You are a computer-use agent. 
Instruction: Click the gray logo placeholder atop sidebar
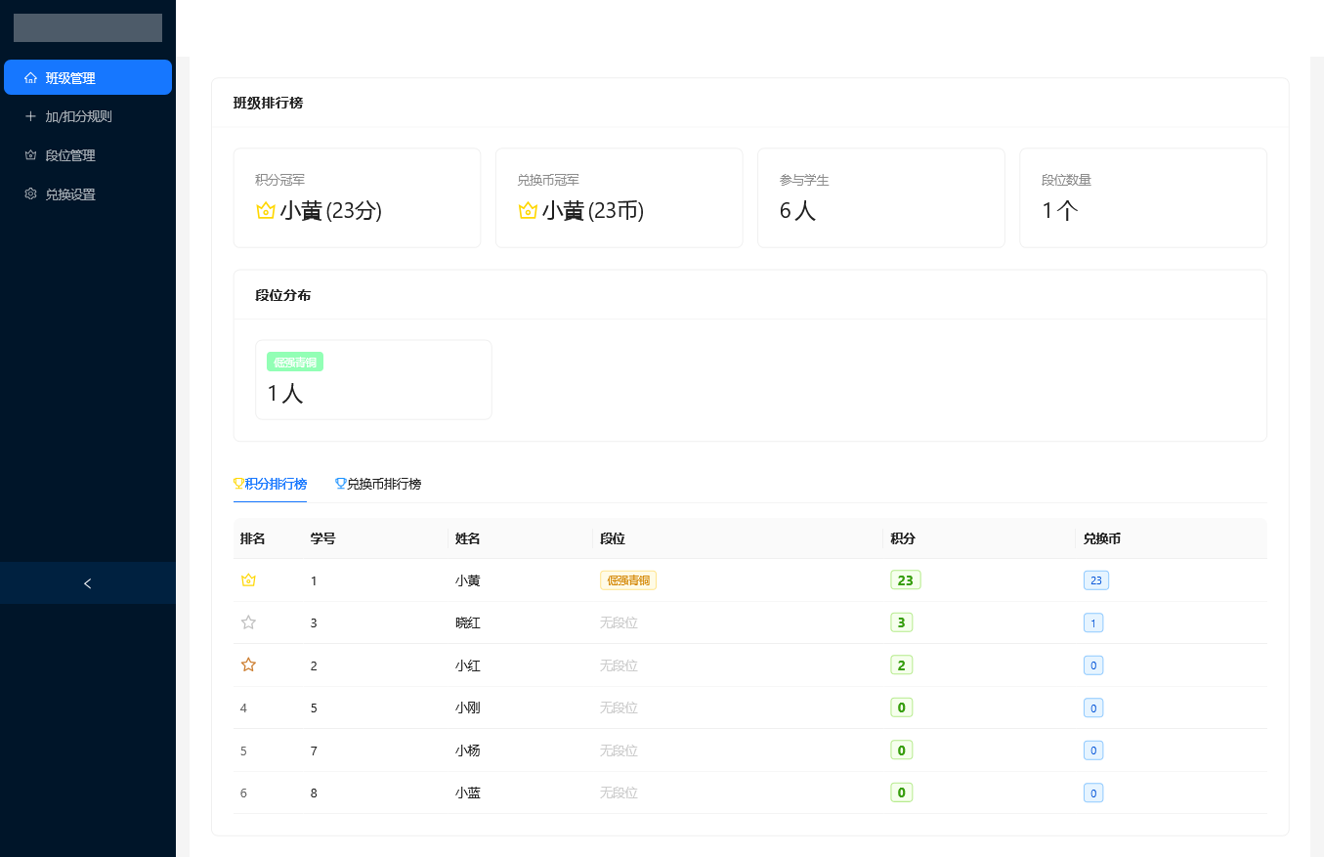pyautogui.click(x=88, y=27)
